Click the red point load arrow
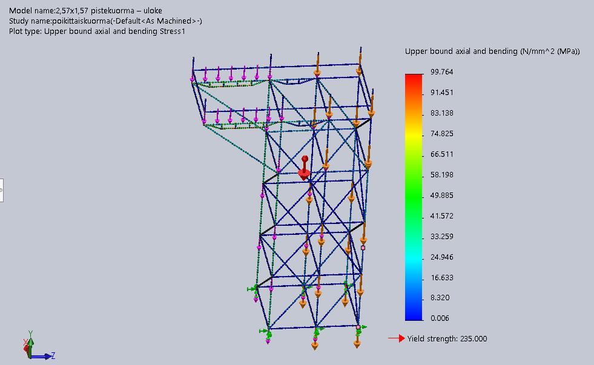Screen dimensions: 594x365 [304, 168]
